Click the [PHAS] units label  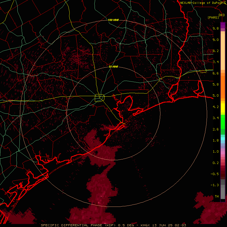click(x=213, y=18)
